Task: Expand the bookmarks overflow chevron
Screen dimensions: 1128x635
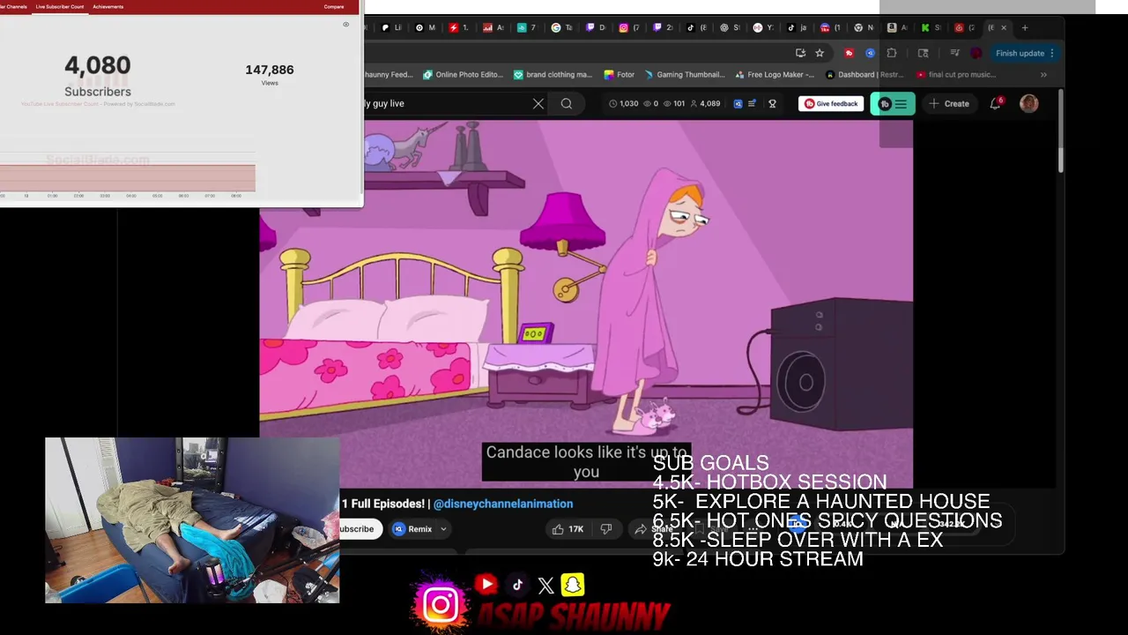Action: point(1043,75)
